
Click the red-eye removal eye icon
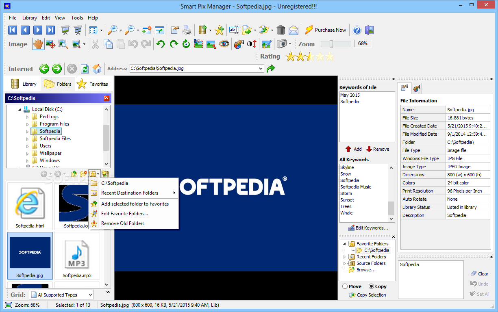(x=224, y=44)
